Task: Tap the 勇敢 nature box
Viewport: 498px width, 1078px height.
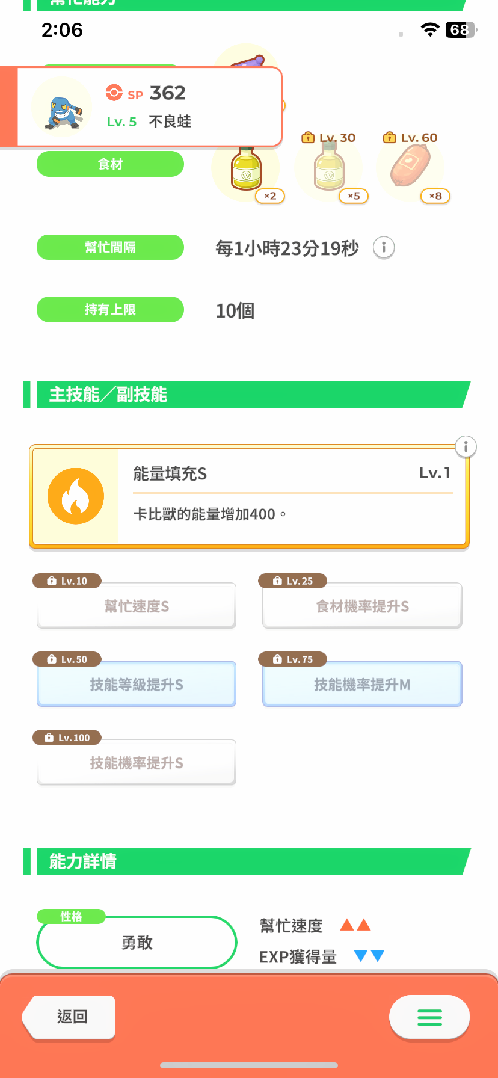Action: (137, 943)
